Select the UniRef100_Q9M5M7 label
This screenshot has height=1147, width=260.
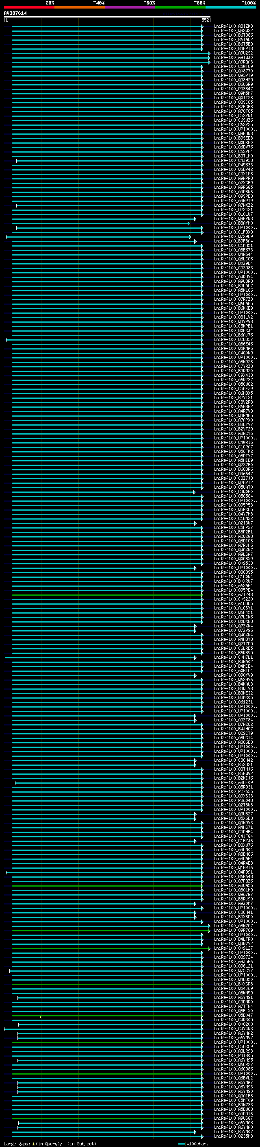click(233, 93)
